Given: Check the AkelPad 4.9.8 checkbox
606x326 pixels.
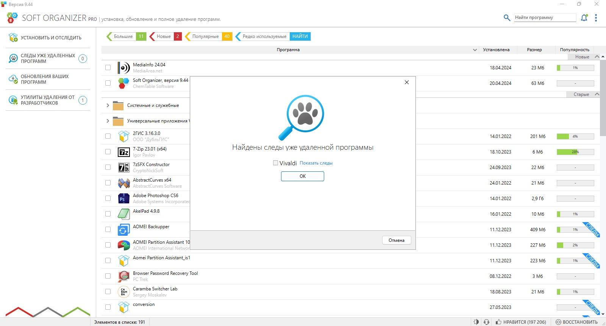Looking at the screenshot, I should click(108, 214).
